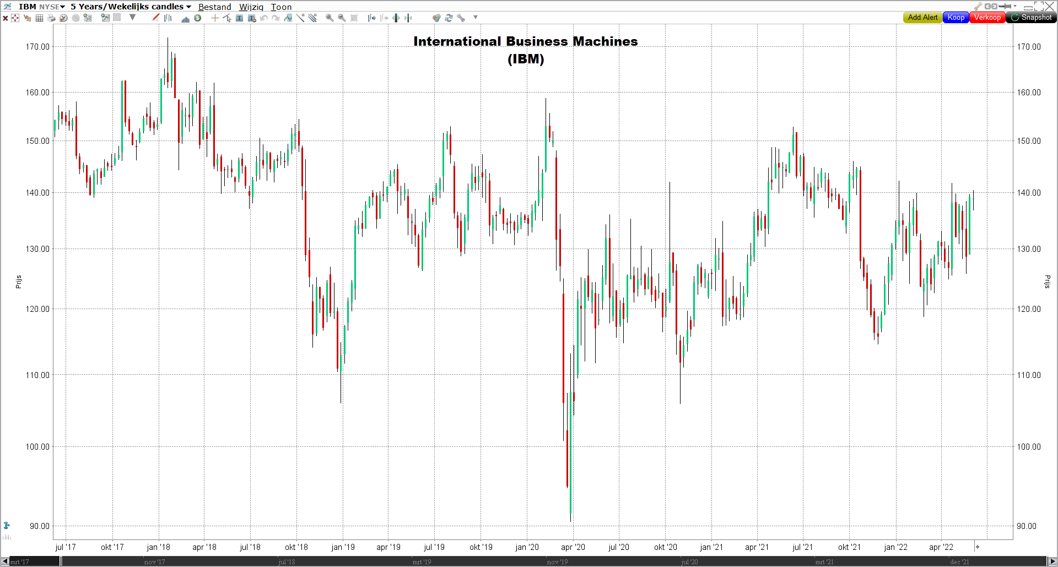The image size is (1058, 567).
Task: Print the chart using the printer icon
Action: pyautogui.click(x=51, y=18)
